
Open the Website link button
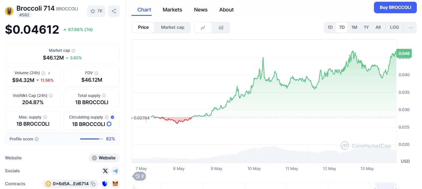[x=104, y=158]
